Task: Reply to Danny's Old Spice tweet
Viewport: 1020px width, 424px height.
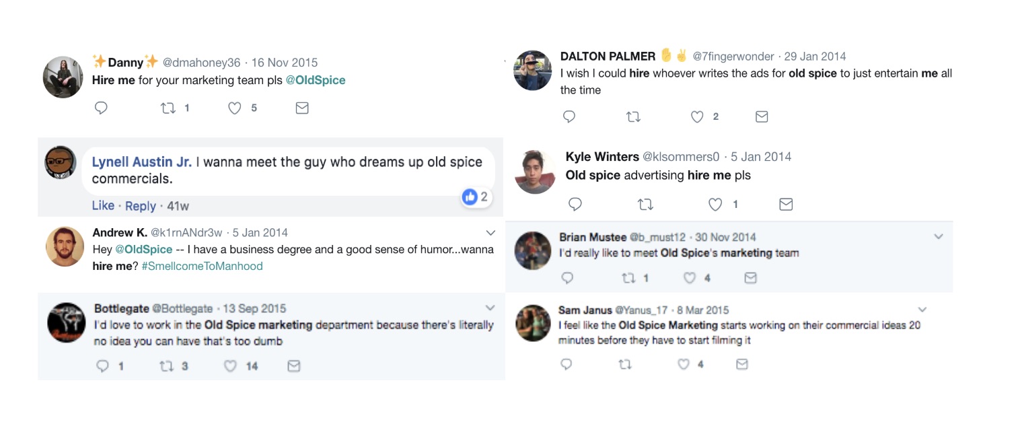Action: [102, 108]
